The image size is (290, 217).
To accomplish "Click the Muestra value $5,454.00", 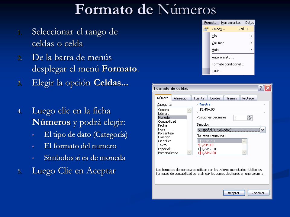I will tap(207, 109).
